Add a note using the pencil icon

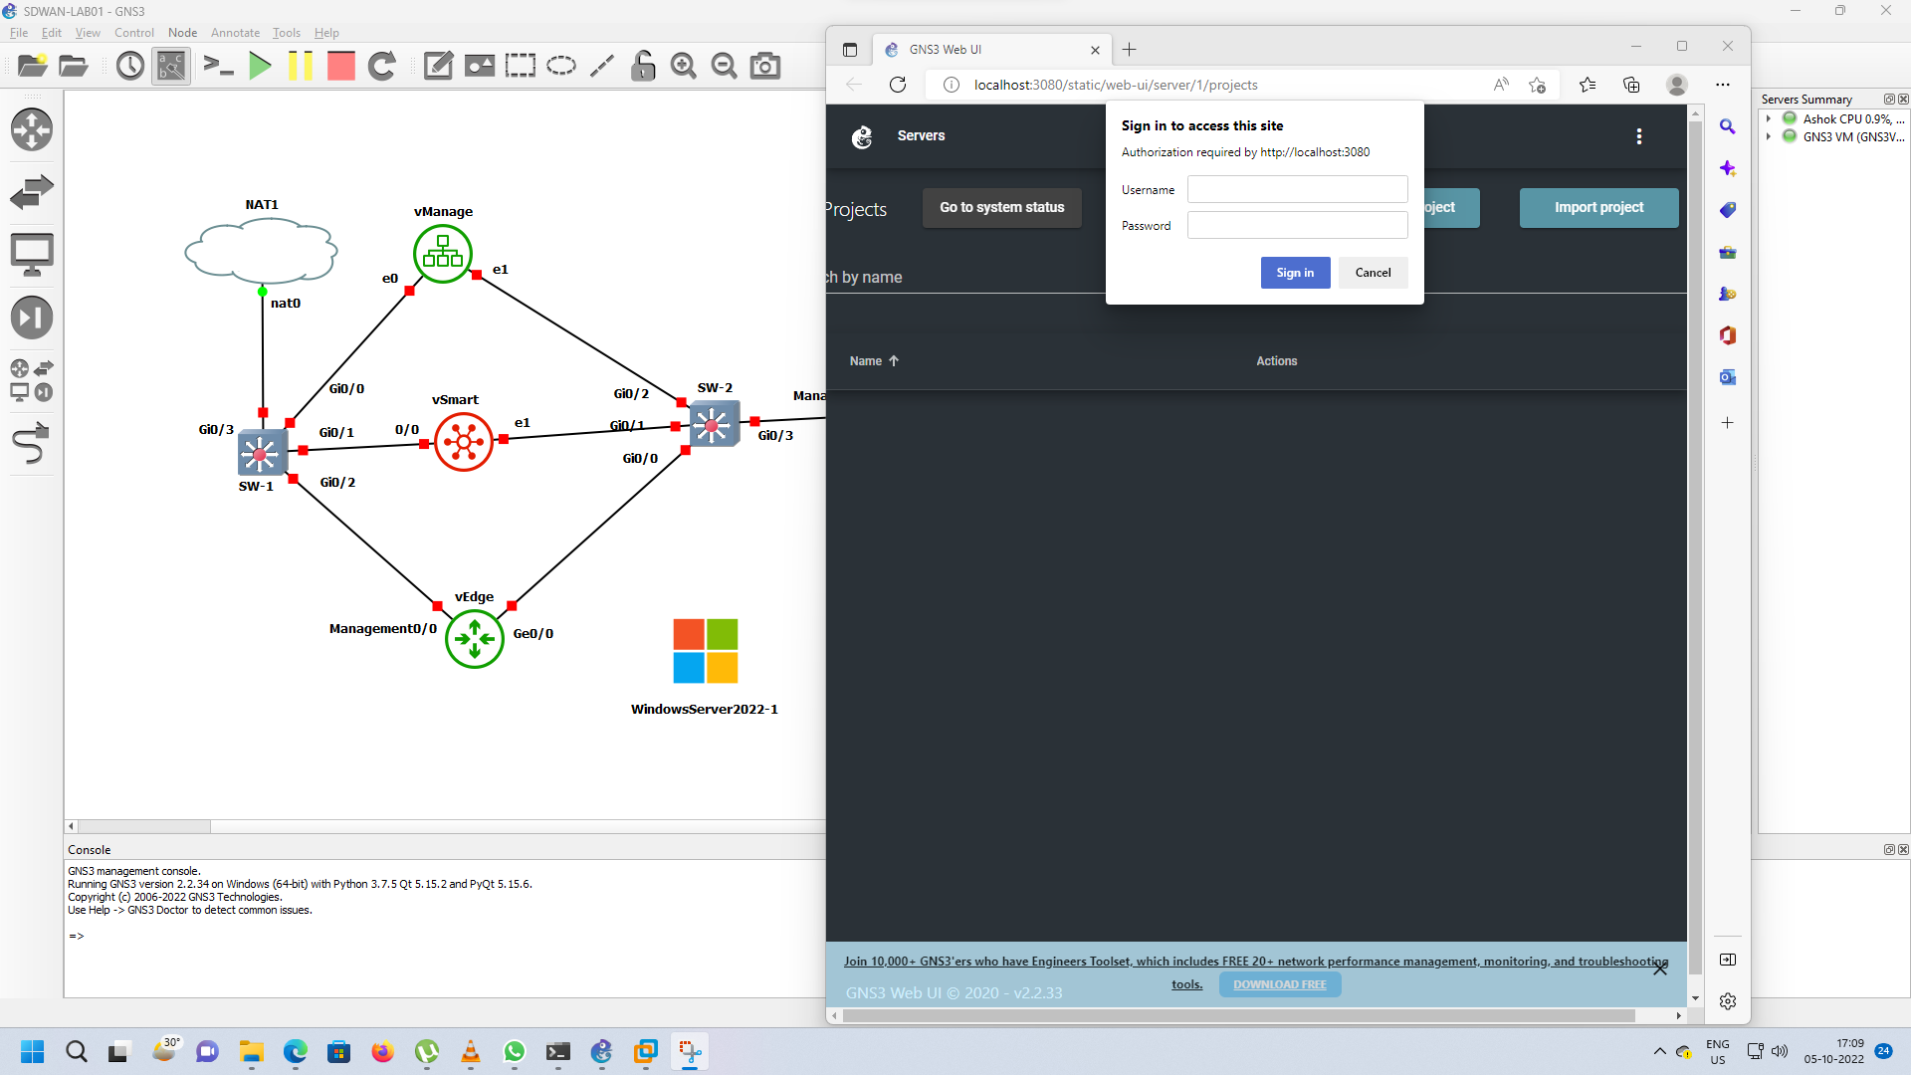[x=438, y=66]
